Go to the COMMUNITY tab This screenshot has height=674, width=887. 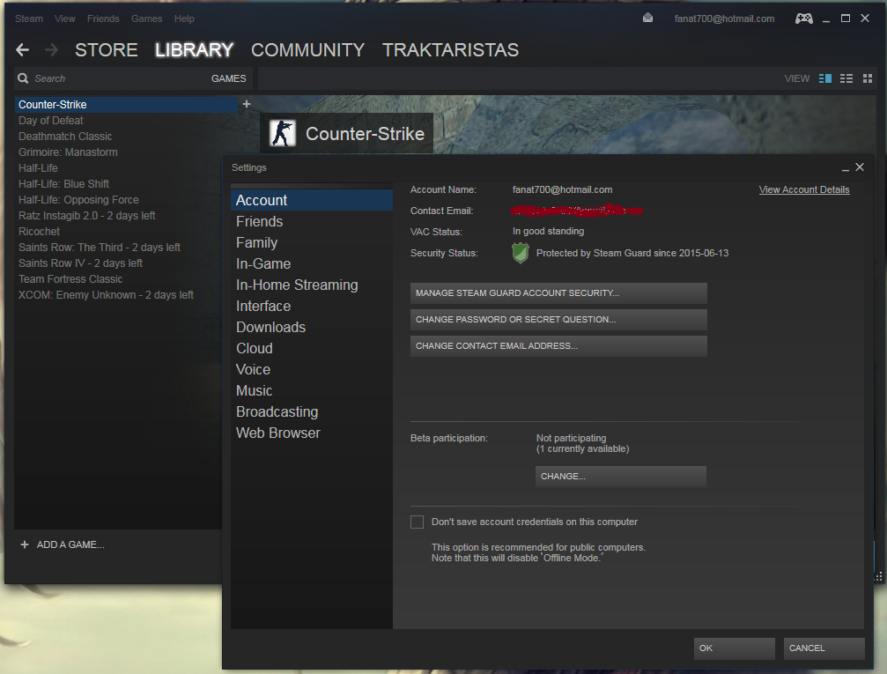pos(307,50)
